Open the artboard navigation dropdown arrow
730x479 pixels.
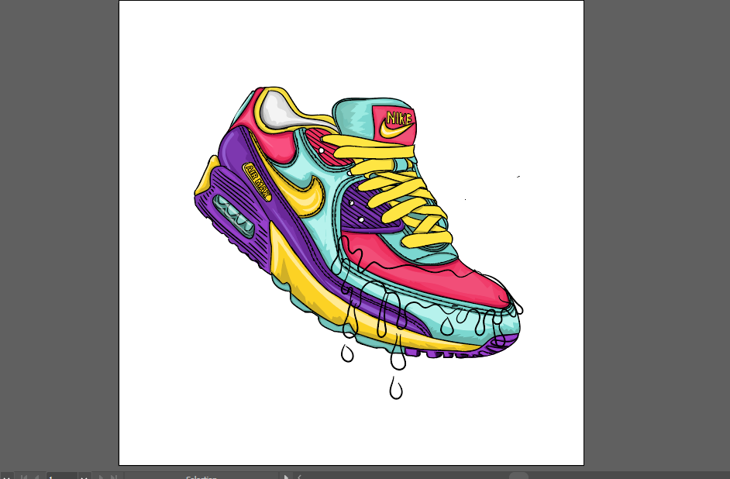(x=84, y=476)
